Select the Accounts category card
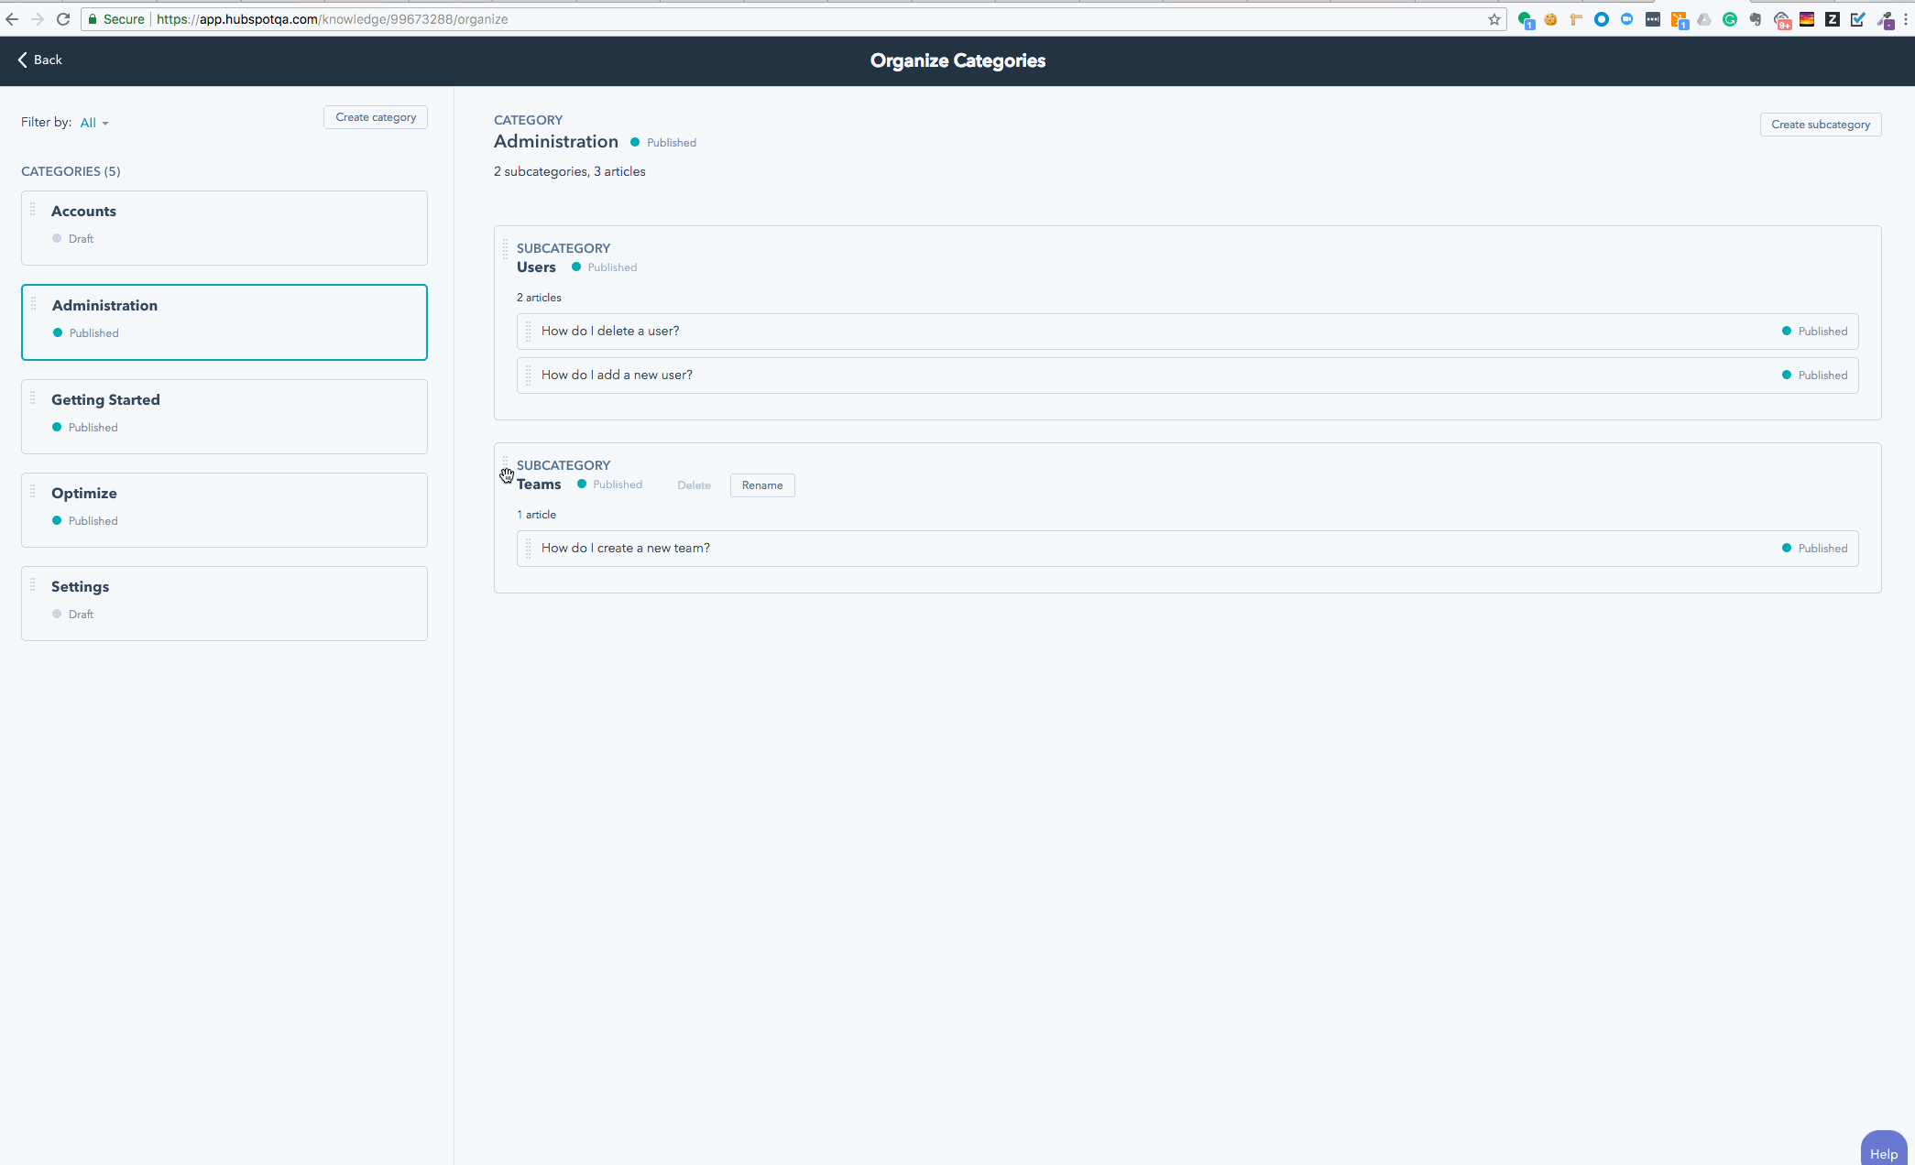1915x1165 pixels. coord(224,227)
